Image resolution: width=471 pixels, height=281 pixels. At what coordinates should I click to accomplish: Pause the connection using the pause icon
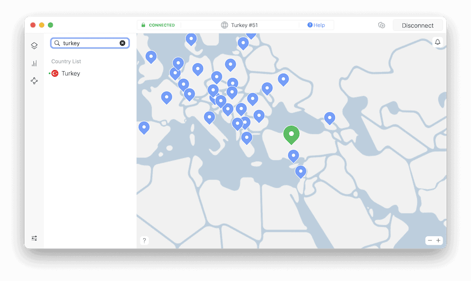click(x=382, y=25)
